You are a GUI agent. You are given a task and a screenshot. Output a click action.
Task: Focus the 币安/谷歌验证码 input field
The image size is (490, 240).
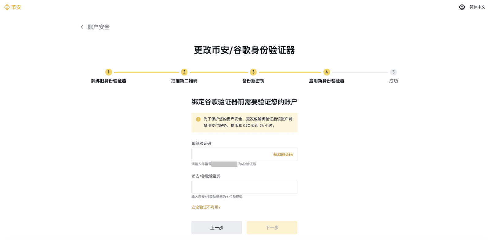(x=244, y=187)
